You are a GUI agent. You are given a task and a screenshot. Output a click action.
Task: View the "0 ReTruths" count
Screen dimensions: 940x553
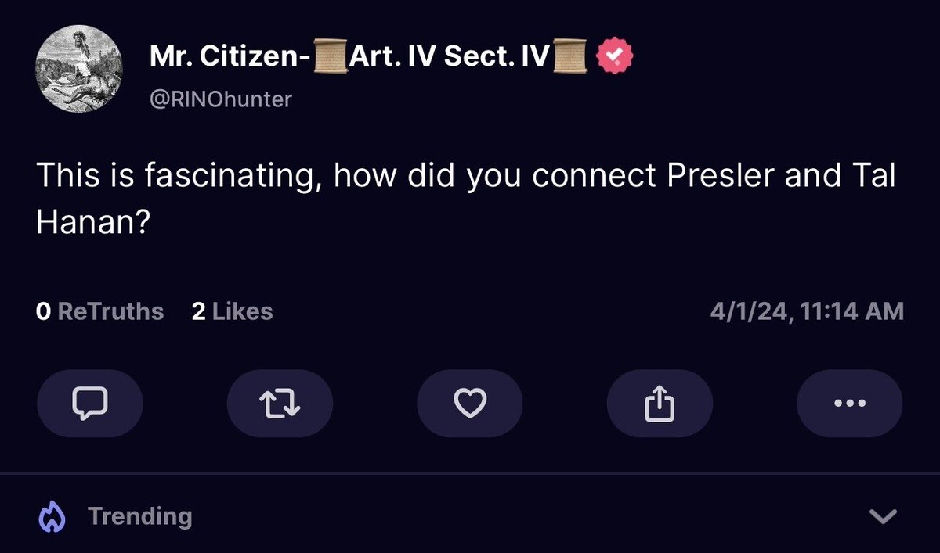click(100, 311)
